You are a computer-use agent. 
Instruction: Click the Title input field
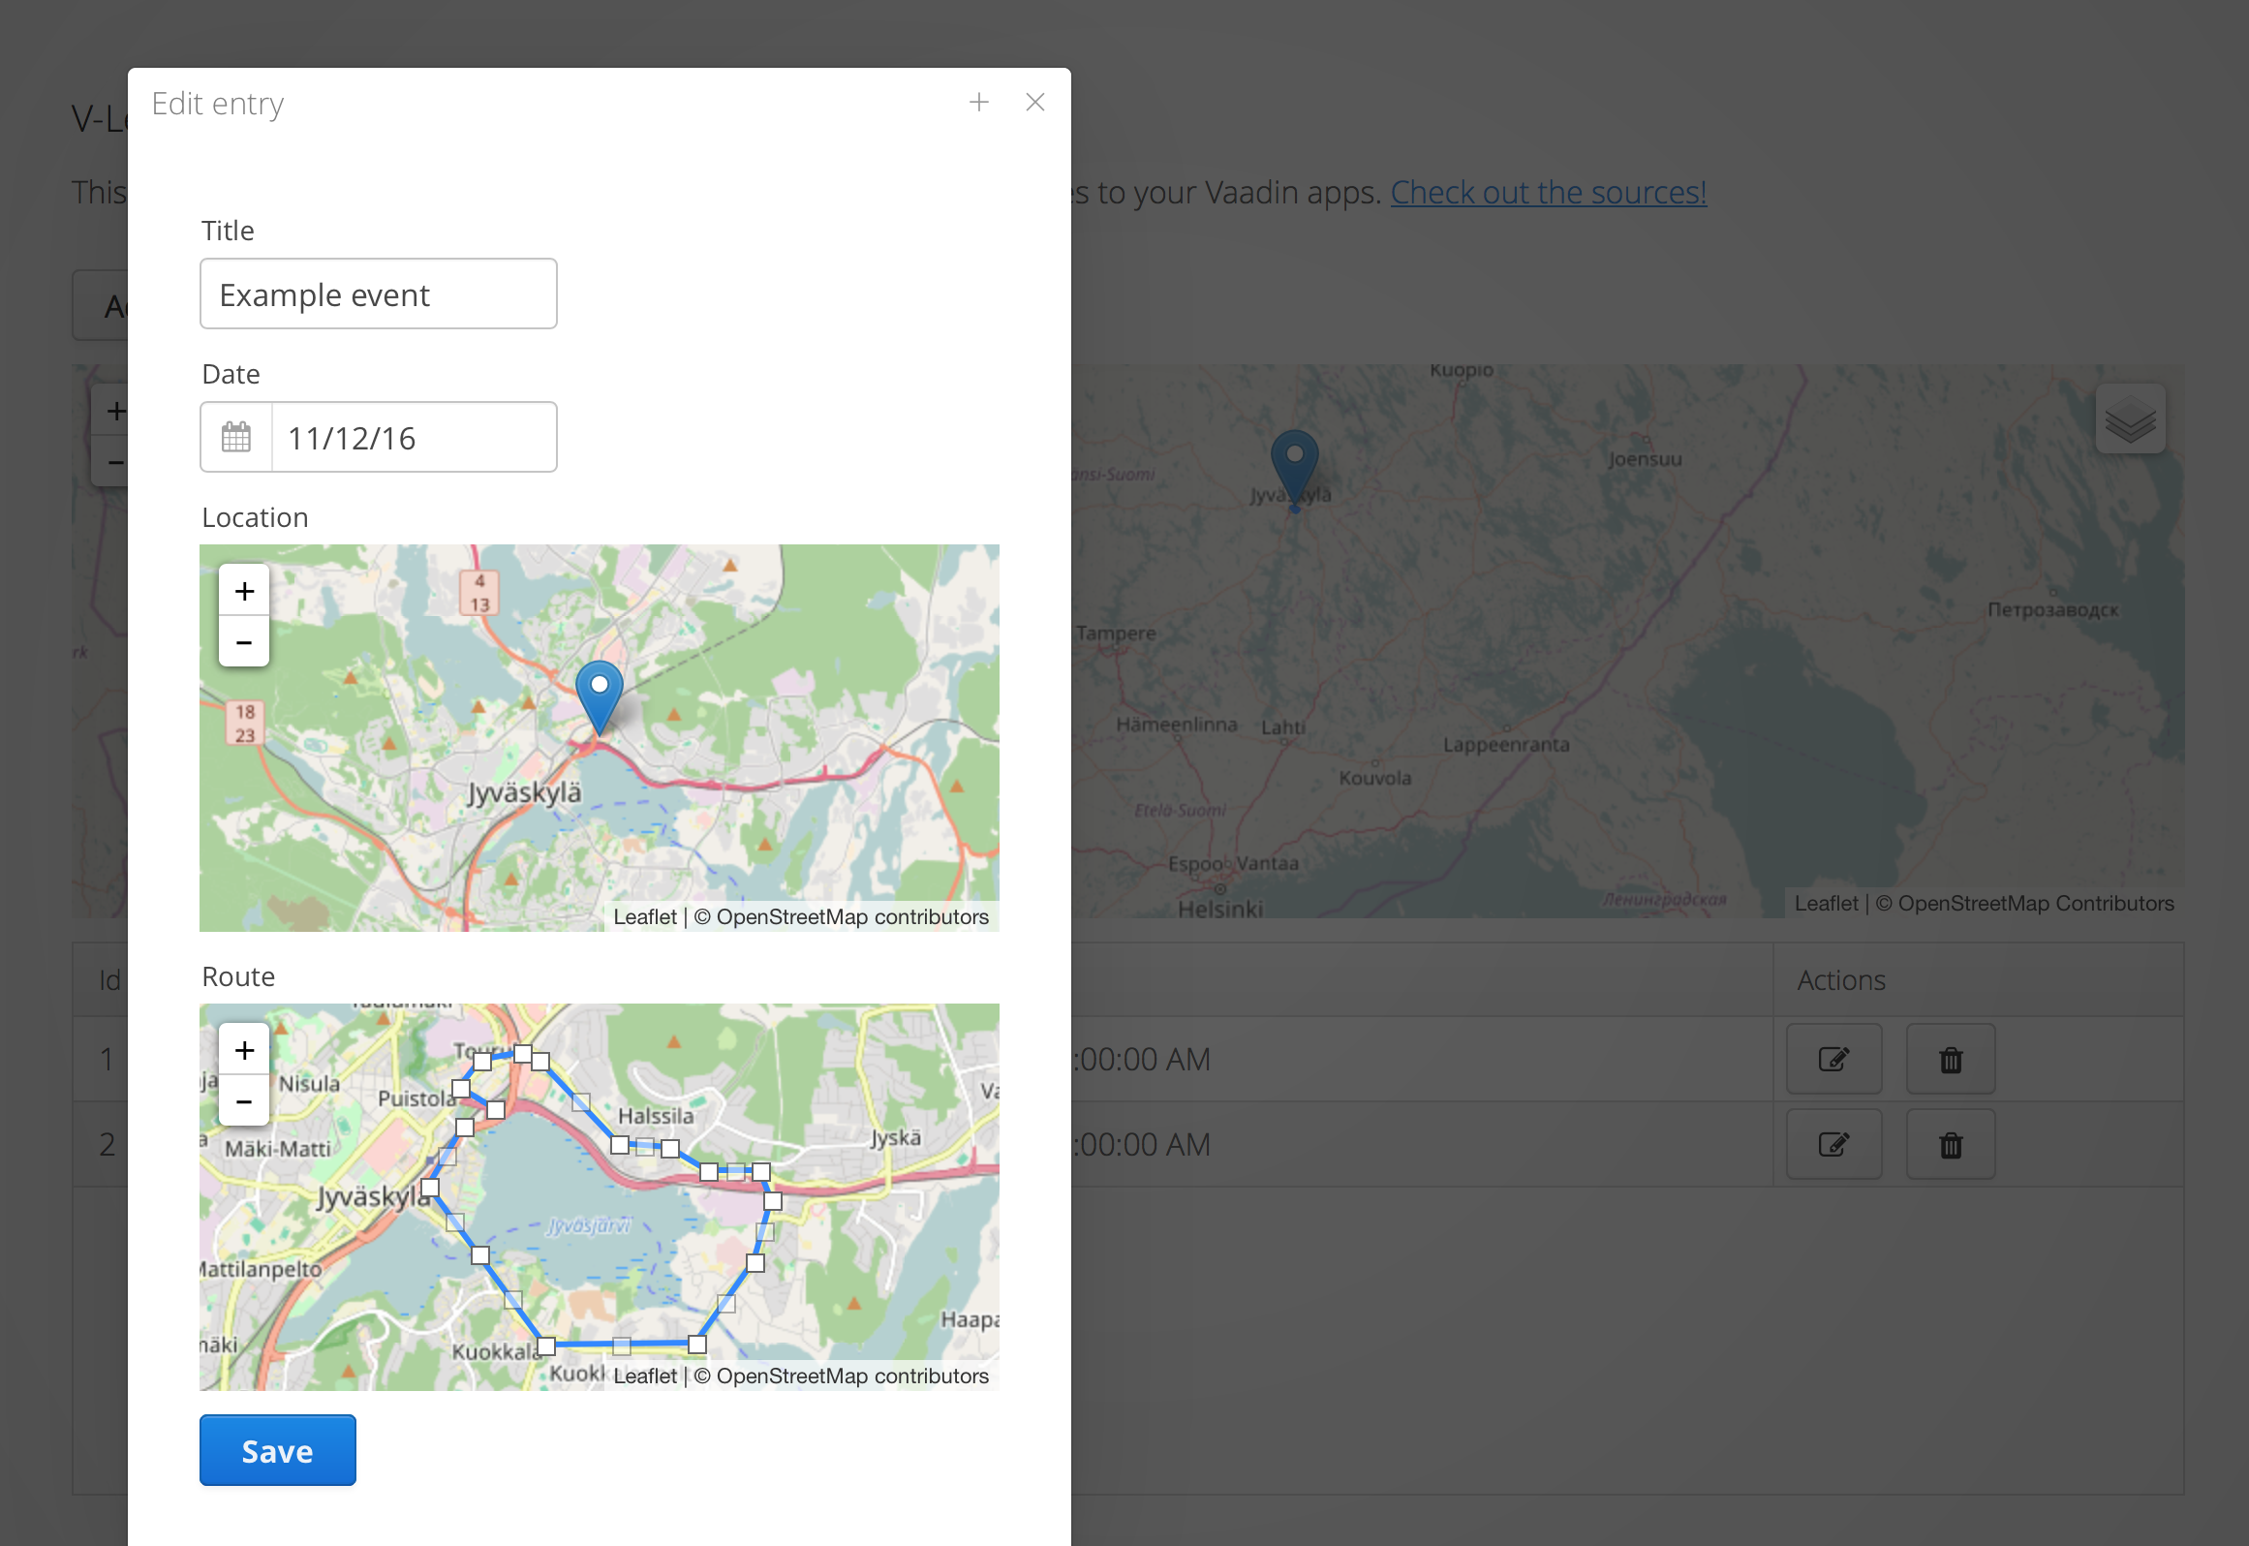tap(379, 294)
